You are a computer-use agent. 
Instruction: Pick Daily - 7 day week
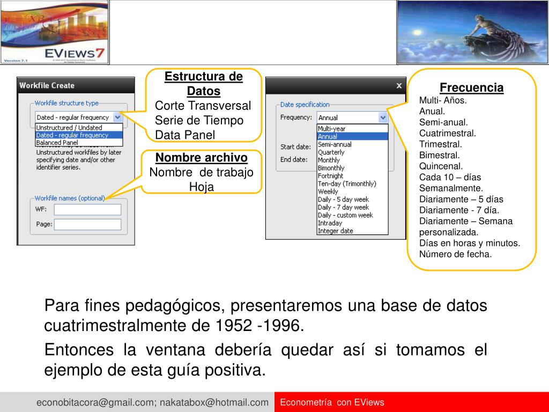[353, 208]
